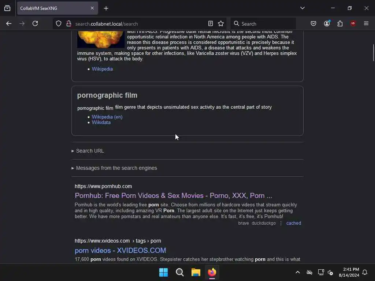Open the Wikipedia link under retinal necrosis
Viewport: 375px width, 281px height.
102,69
